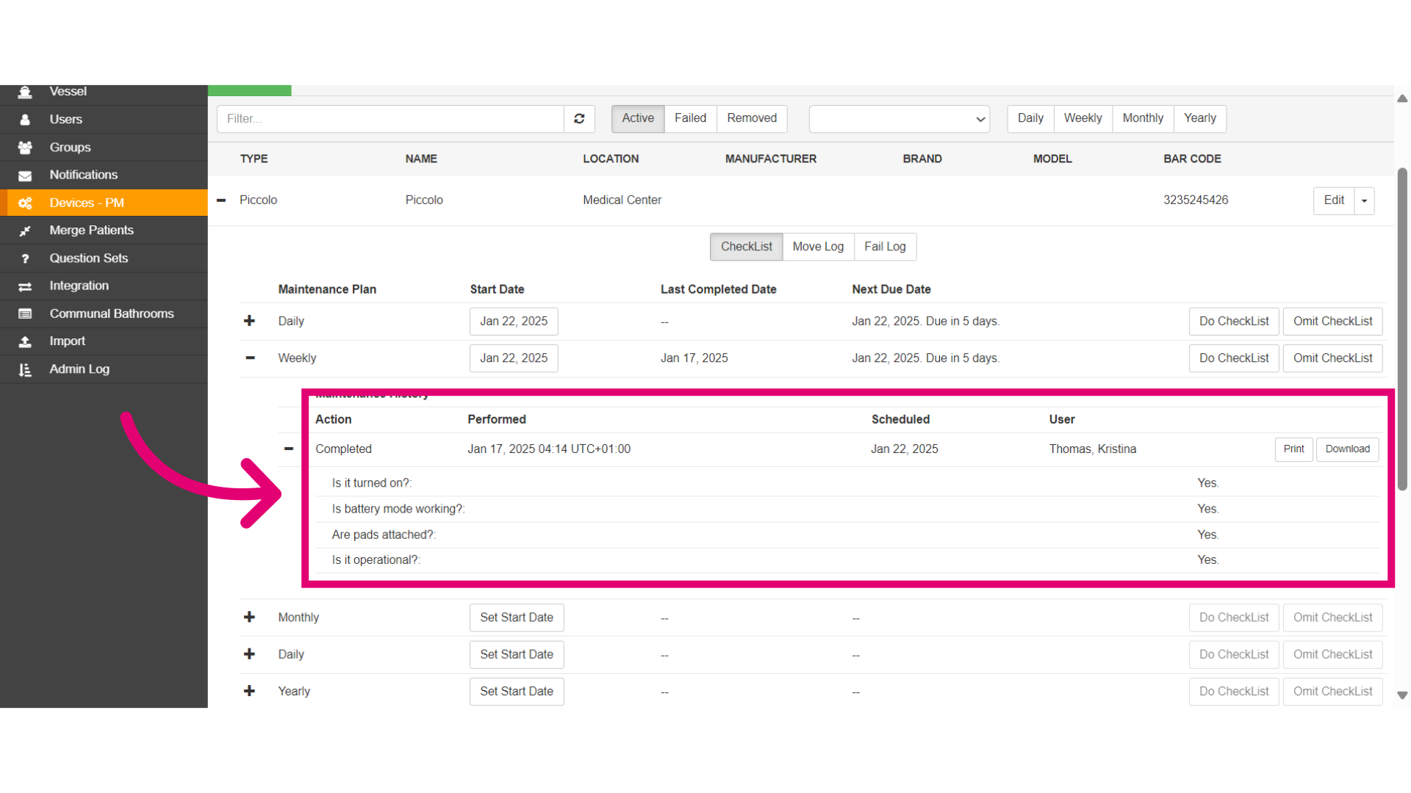Filter by Monthly maintenance
The image size is (1411, 793).
pyautogui.click(x=1143, y=118)
